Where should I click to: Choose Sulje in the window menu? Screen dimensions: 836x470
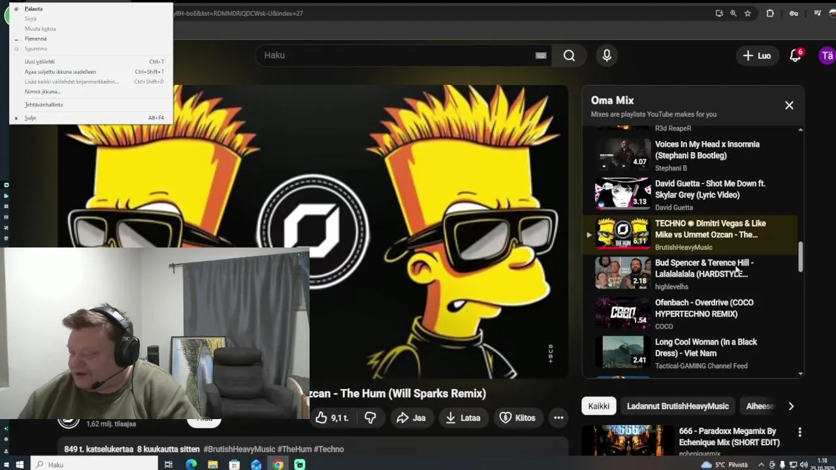click(x=91, y=118)
